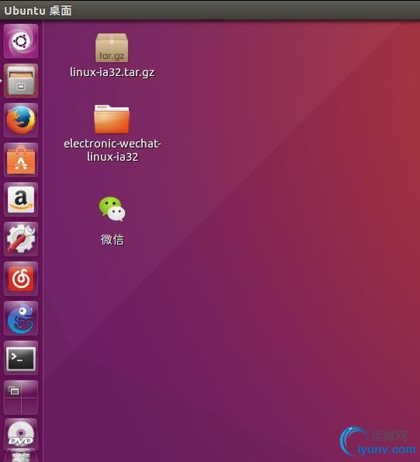Viewport: 420px width, 462px height.
Task: Click the 微信 shortcut label
Action: (x=113, y=240)
